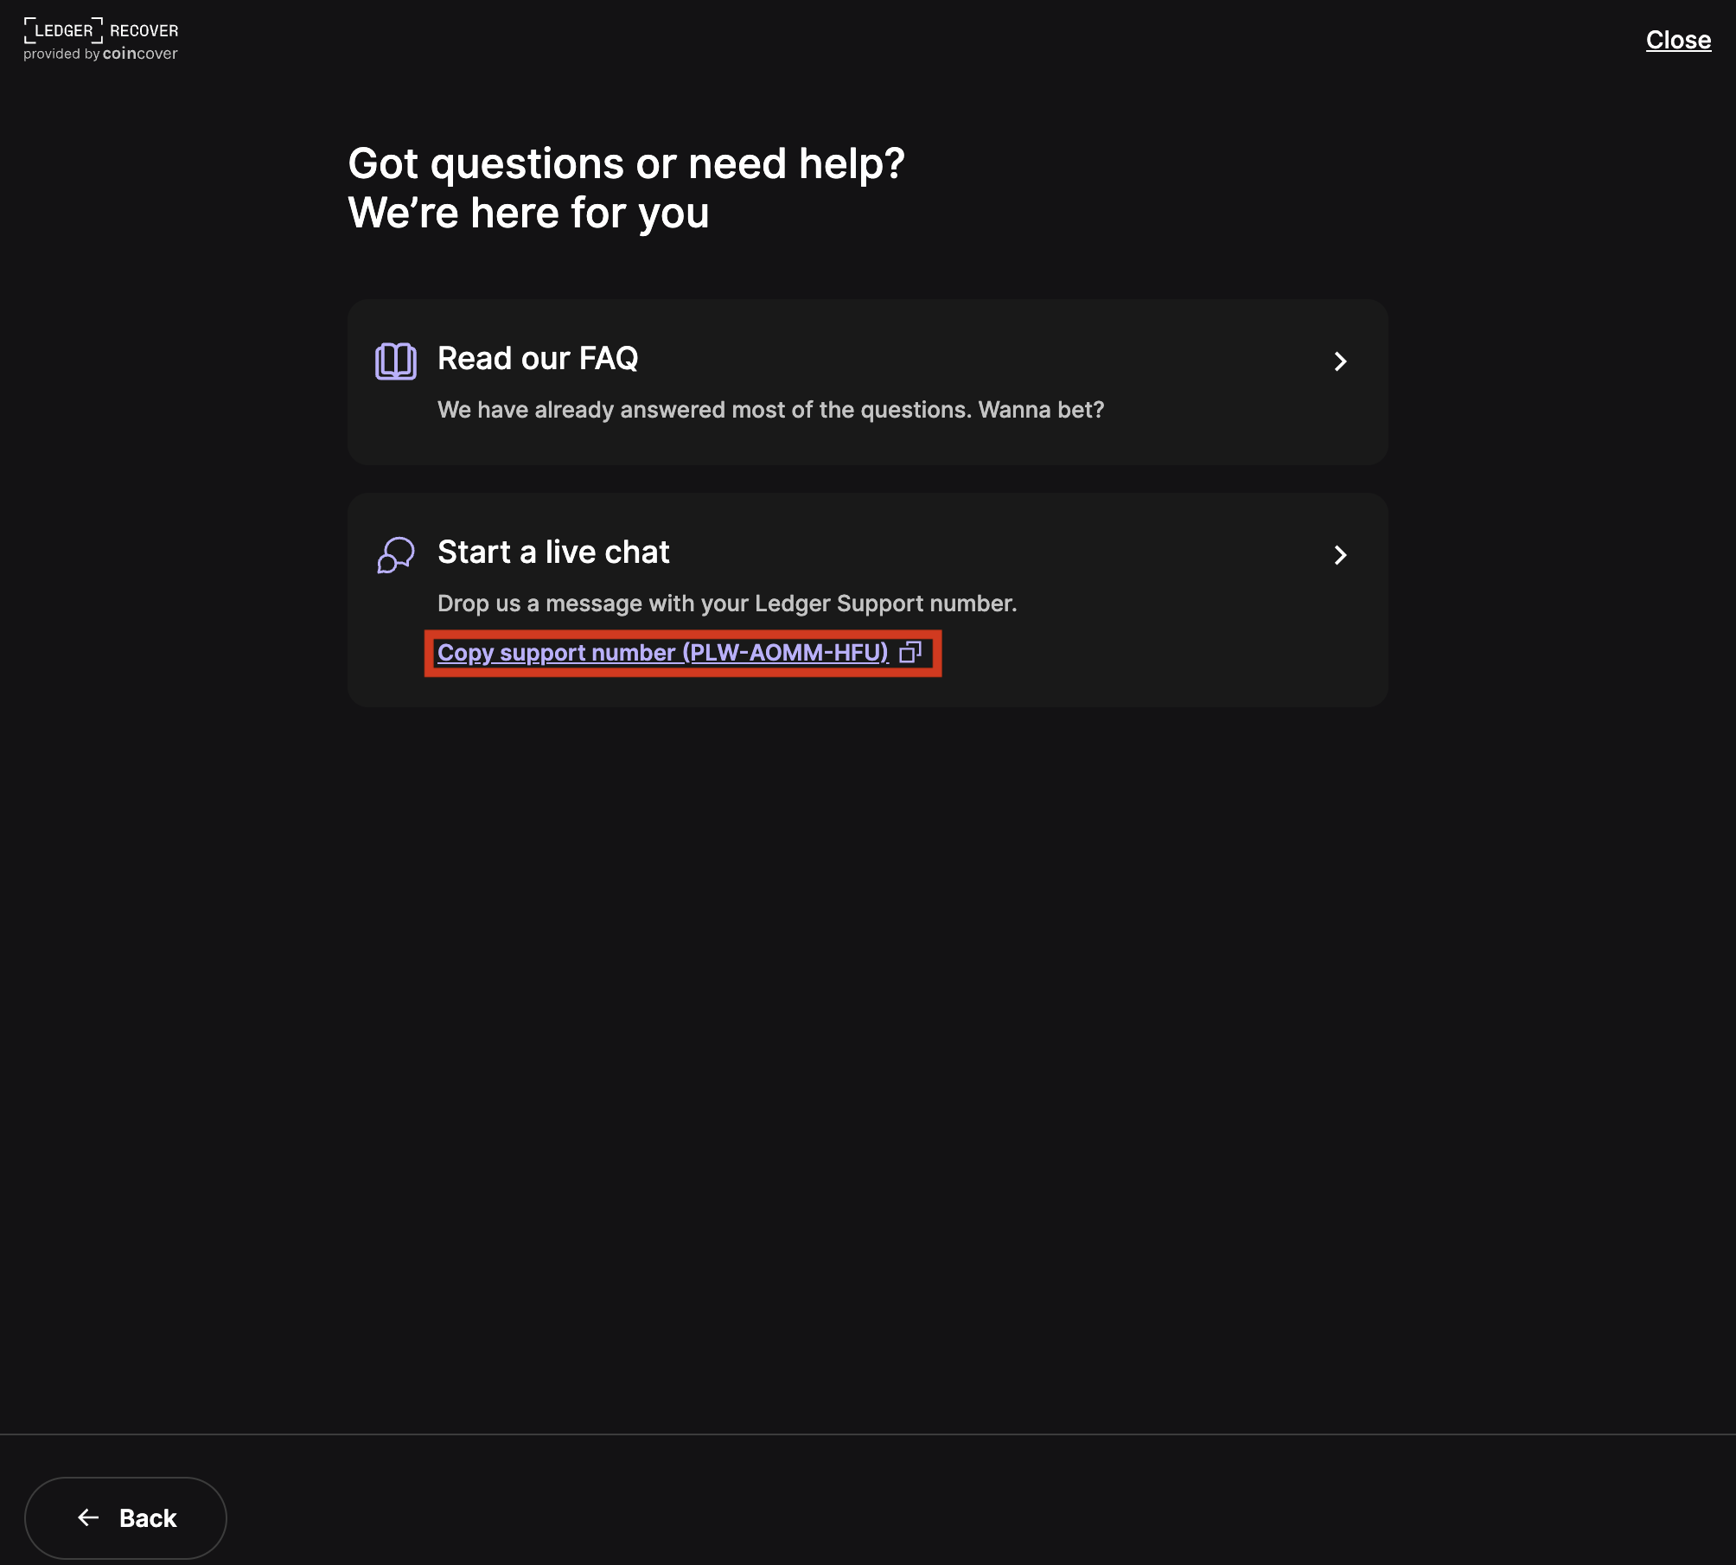Click 'provided by' text in the header
This screenshot has width=1736, height=1565.
tap(61, 54)
